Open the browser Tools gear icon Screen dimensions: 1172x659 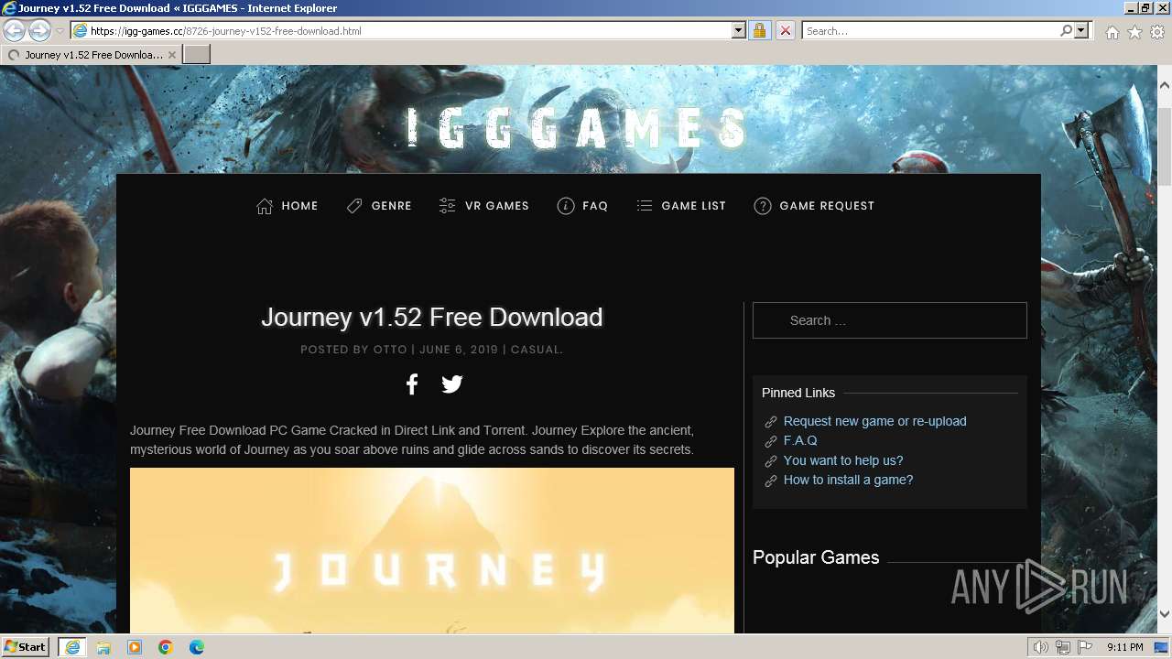tap(1157, 32)
